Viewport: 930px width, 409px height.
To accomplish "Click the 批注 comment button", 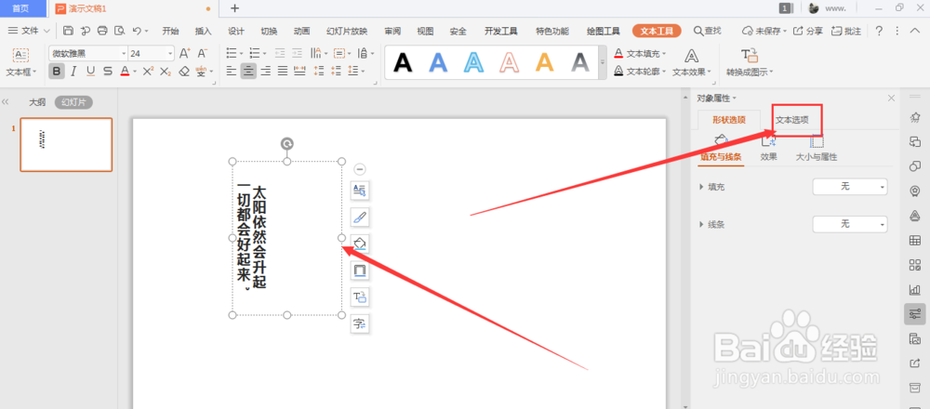I will [846, 31].
